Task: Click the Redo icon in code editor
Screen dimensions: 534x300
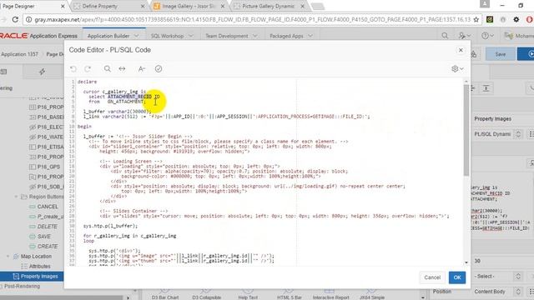Action: coord(88,69)
